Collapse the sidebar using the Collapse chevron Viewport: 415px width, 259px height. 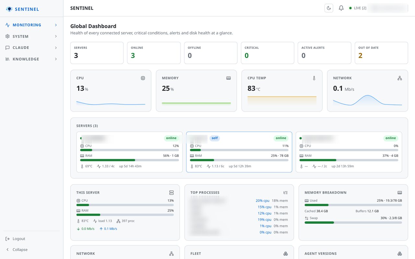pos(7,250)
